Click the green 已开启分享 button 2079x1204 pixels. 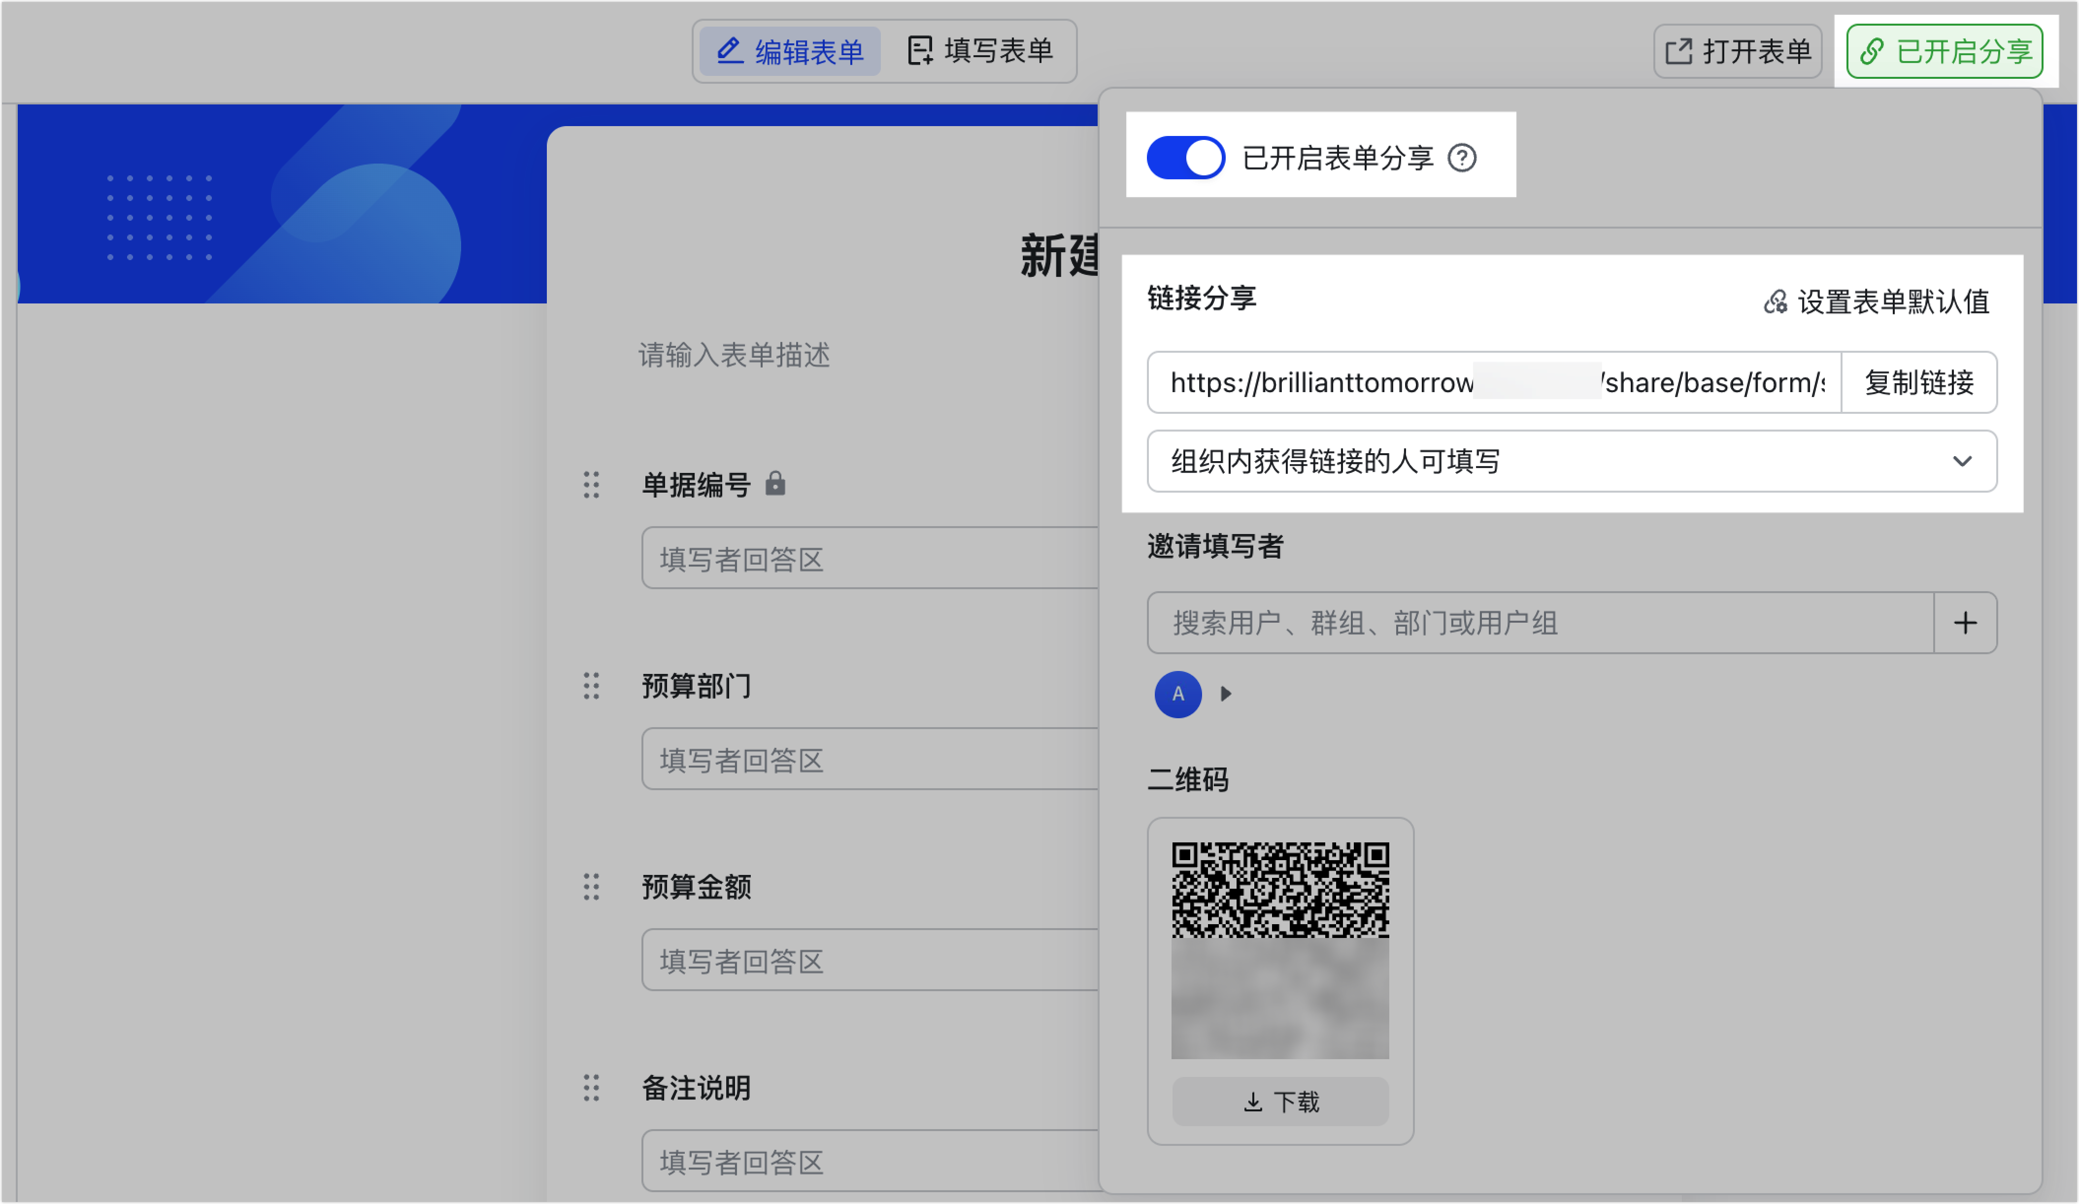(1945, 52)
